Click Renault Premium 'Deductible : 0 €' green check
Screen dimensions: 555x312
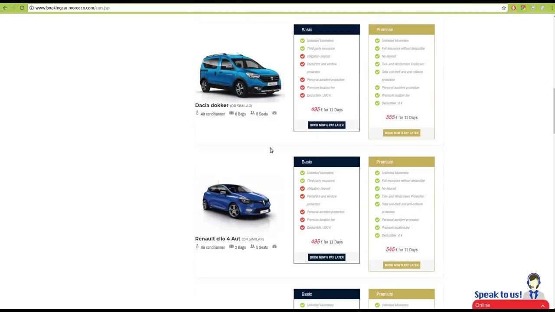tap(377, 235)
